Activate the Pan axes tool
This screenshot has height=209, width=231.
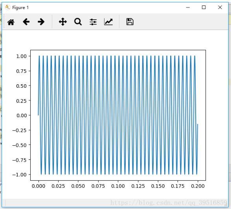pos(63,22)
